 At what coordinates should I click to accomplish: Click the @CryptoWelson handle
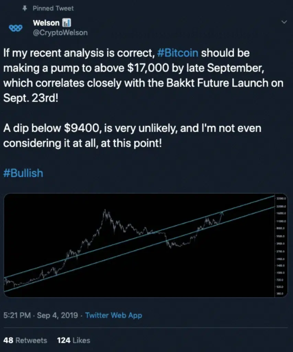60,33
